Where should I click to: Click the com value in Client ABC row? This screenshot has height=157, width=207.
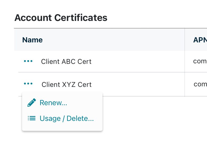coord(200,61)
